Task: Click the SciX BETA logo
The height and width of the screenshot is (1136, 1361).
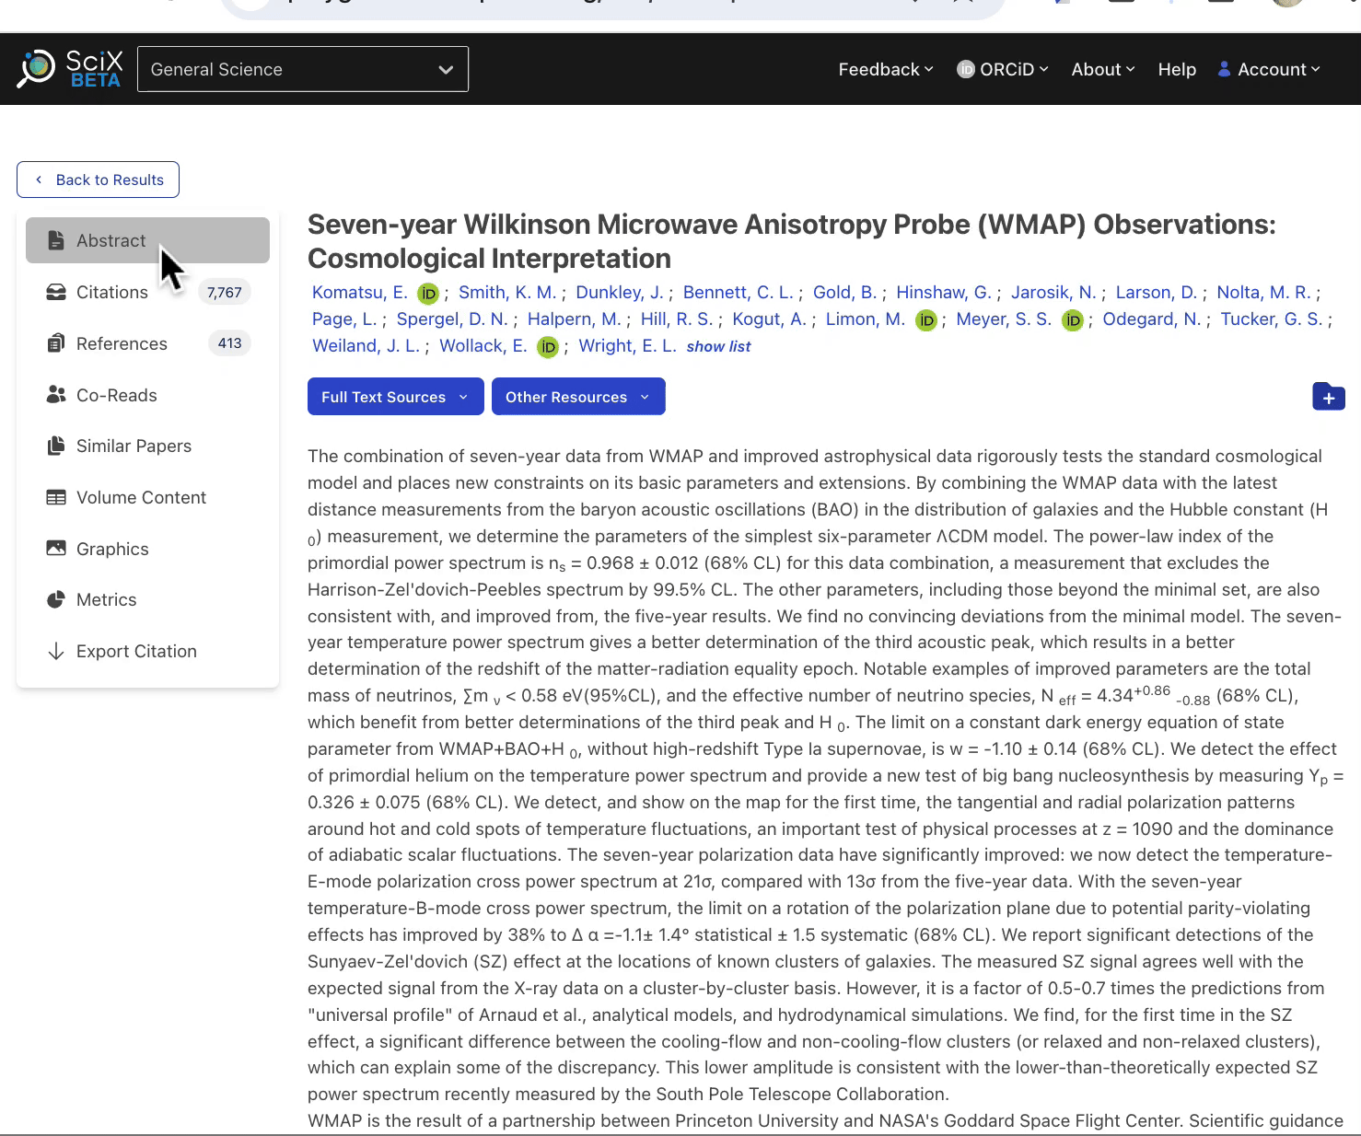Action: click(x=68, y=68)
